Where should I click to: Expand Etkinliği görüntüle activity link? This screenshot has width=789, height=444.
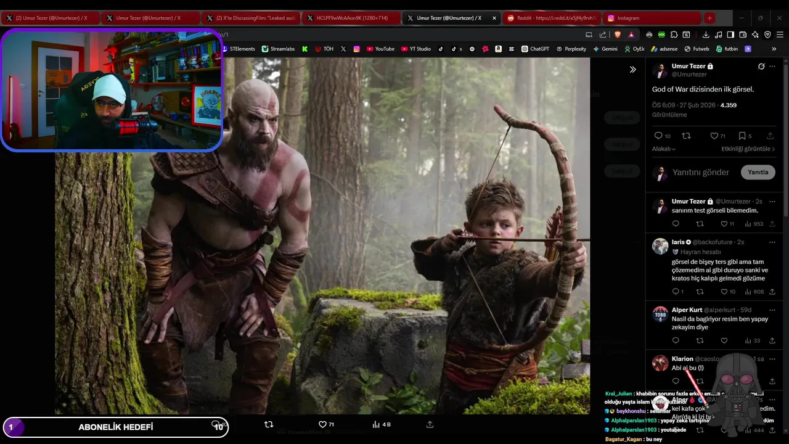[748, 149]
